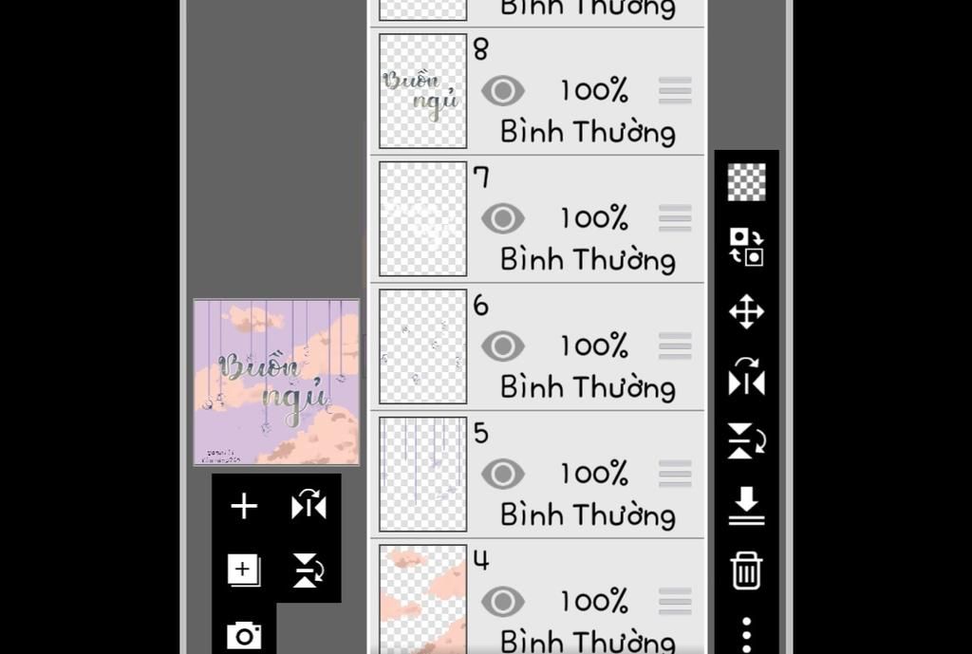Open layer 5 blend mode Bình Thường
The height and width of the screenshot is (654, 972).
point(588,514)
